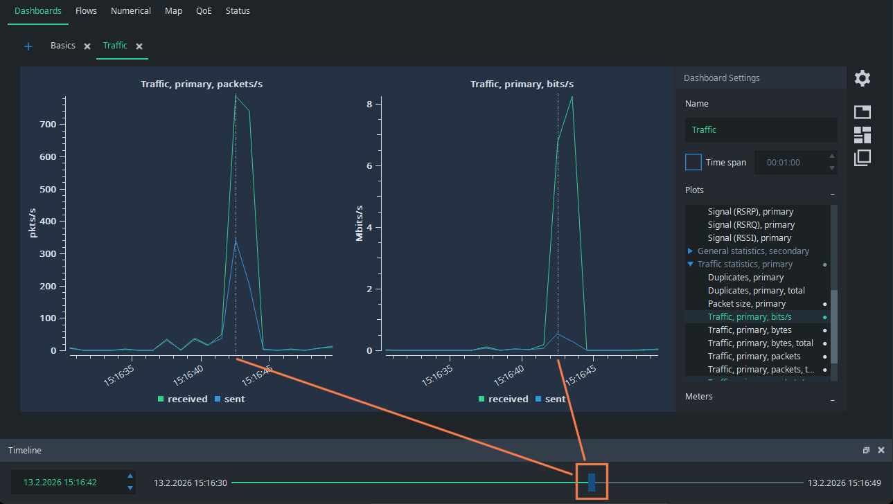Select Signal (RSRP), primary plot entry

(750, 212)
